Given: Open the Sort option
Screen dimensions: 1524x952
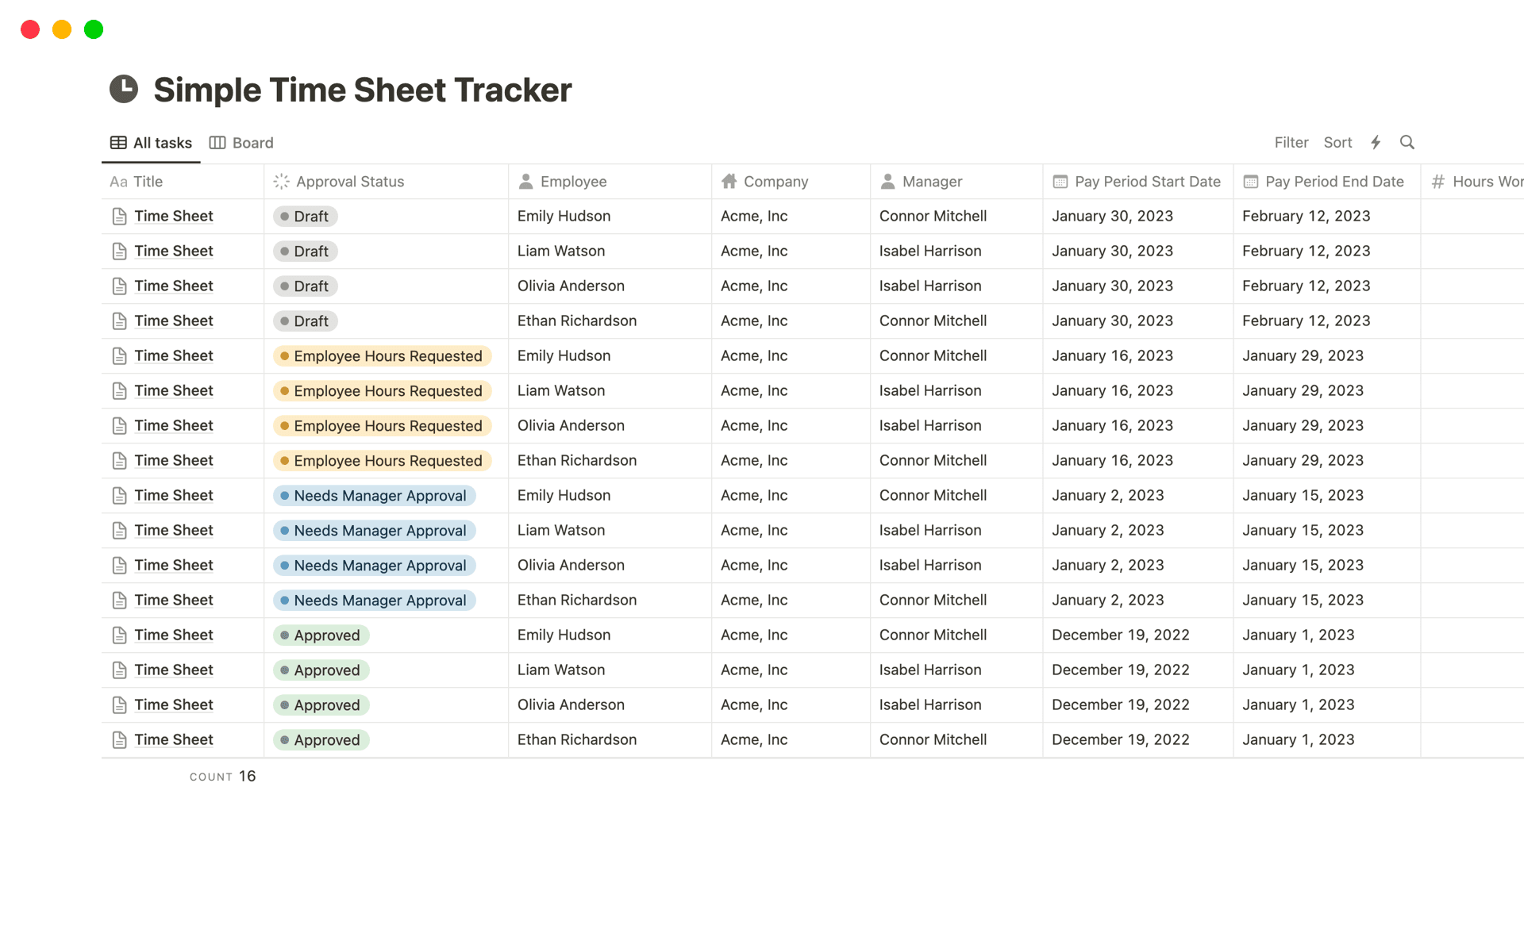Looking at the screenshot, I should pyautogui.click(x=1337, y=142).
